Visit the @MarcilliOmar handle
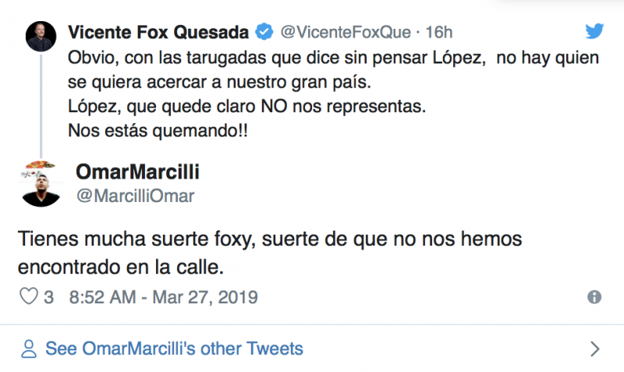Image resolution: width=624 pixels, height=372 pixels. pos(135,196)
